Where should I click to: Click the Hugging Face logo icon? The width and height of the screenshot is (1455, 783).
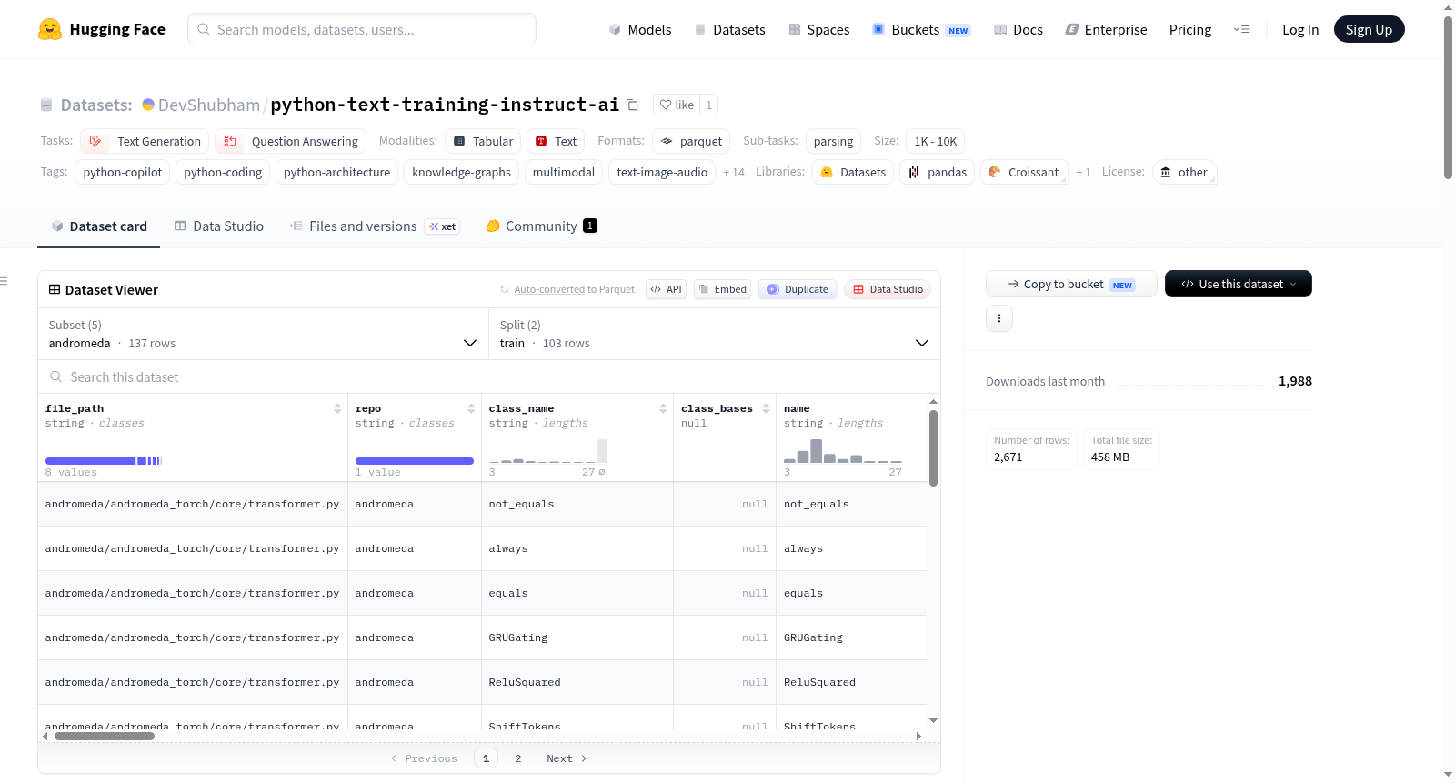[50, 29]
